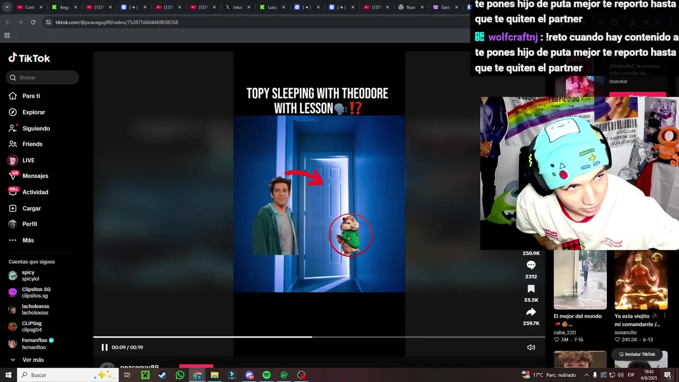Open Discord from the taskbar

(249, 375)
